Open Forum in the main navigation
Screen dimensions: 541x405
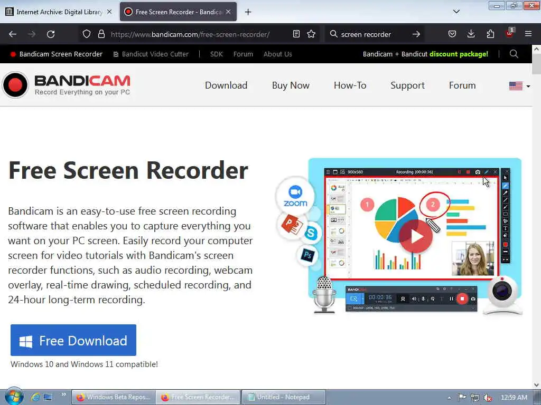pyautogui.click(x=462, y=85)
